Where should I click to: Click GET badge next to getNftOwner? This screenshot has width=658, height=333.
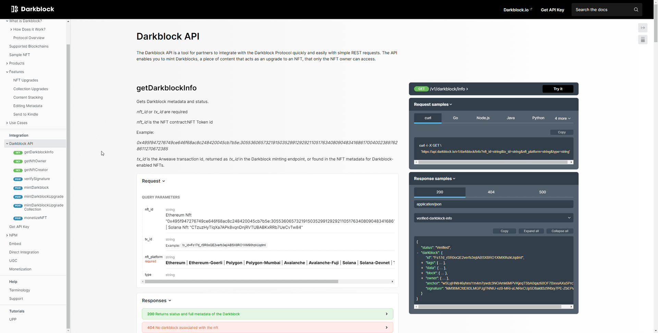coord(18,161)
